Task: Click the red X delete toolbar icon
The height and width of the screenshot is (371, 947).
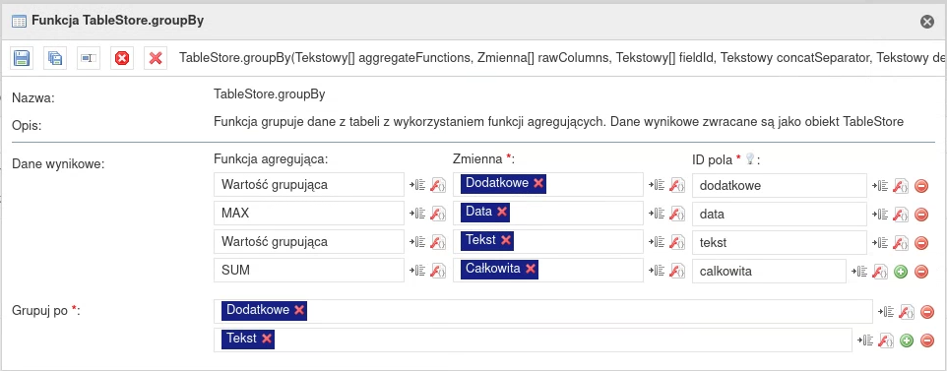Action: 156,58
